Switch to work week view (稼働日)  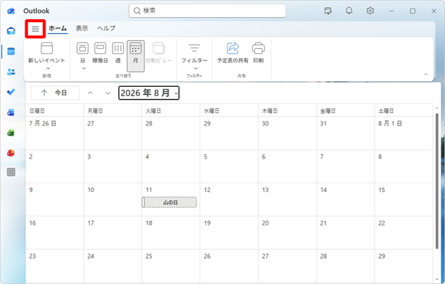(x=100, y=53)
